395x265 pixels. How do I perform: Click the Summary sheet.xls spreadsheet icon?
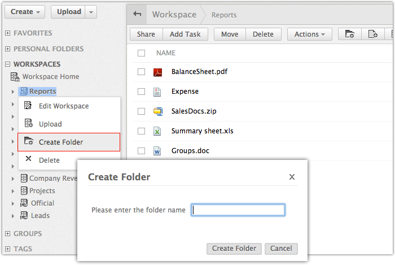tap(157, 131)
